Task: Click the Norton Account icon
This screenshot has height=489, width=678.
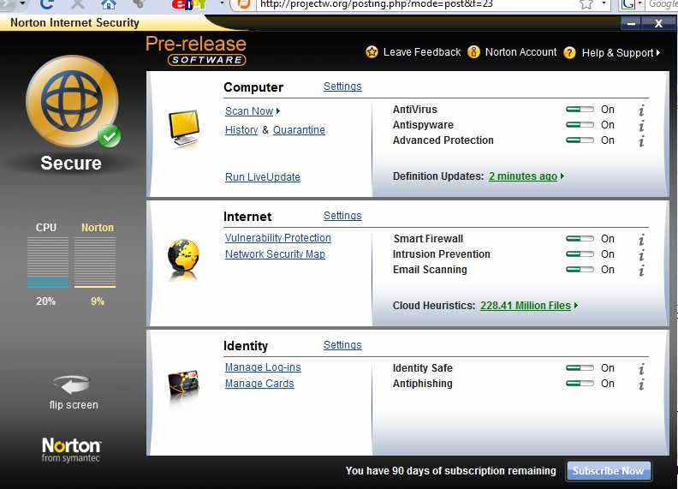Action: point(473,52)
